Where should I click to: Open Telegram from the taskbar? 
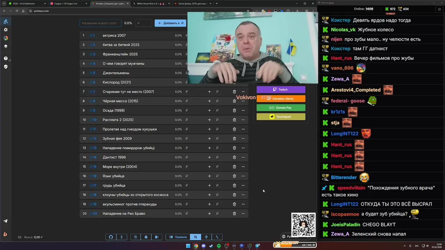point(258,246)
